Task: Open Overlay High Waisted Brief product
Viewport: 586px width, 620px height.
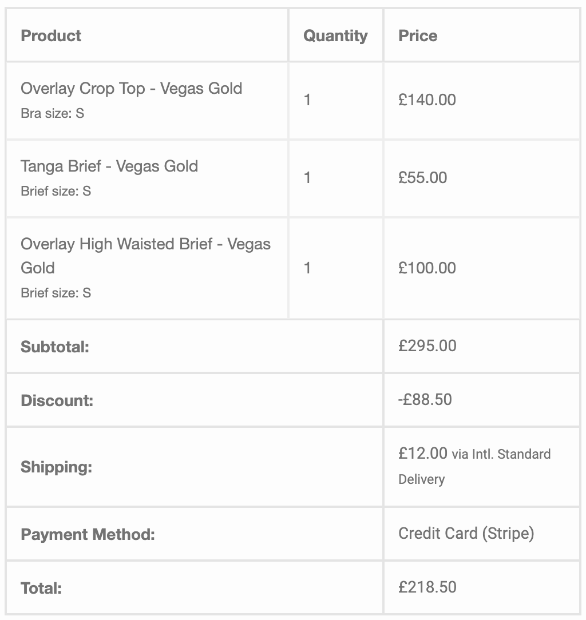Action: point(145,256)
